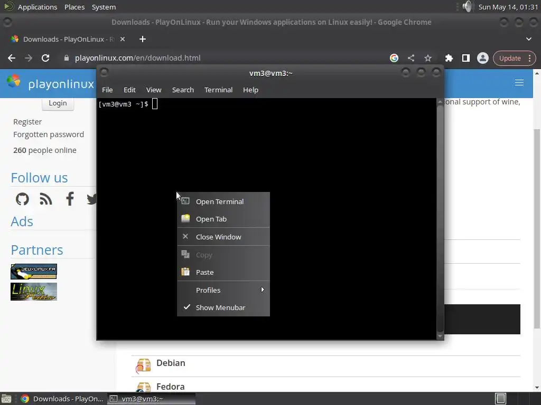Click the address bar URL field
Viewport: 541px width, 405px height.
coord(224,58)
